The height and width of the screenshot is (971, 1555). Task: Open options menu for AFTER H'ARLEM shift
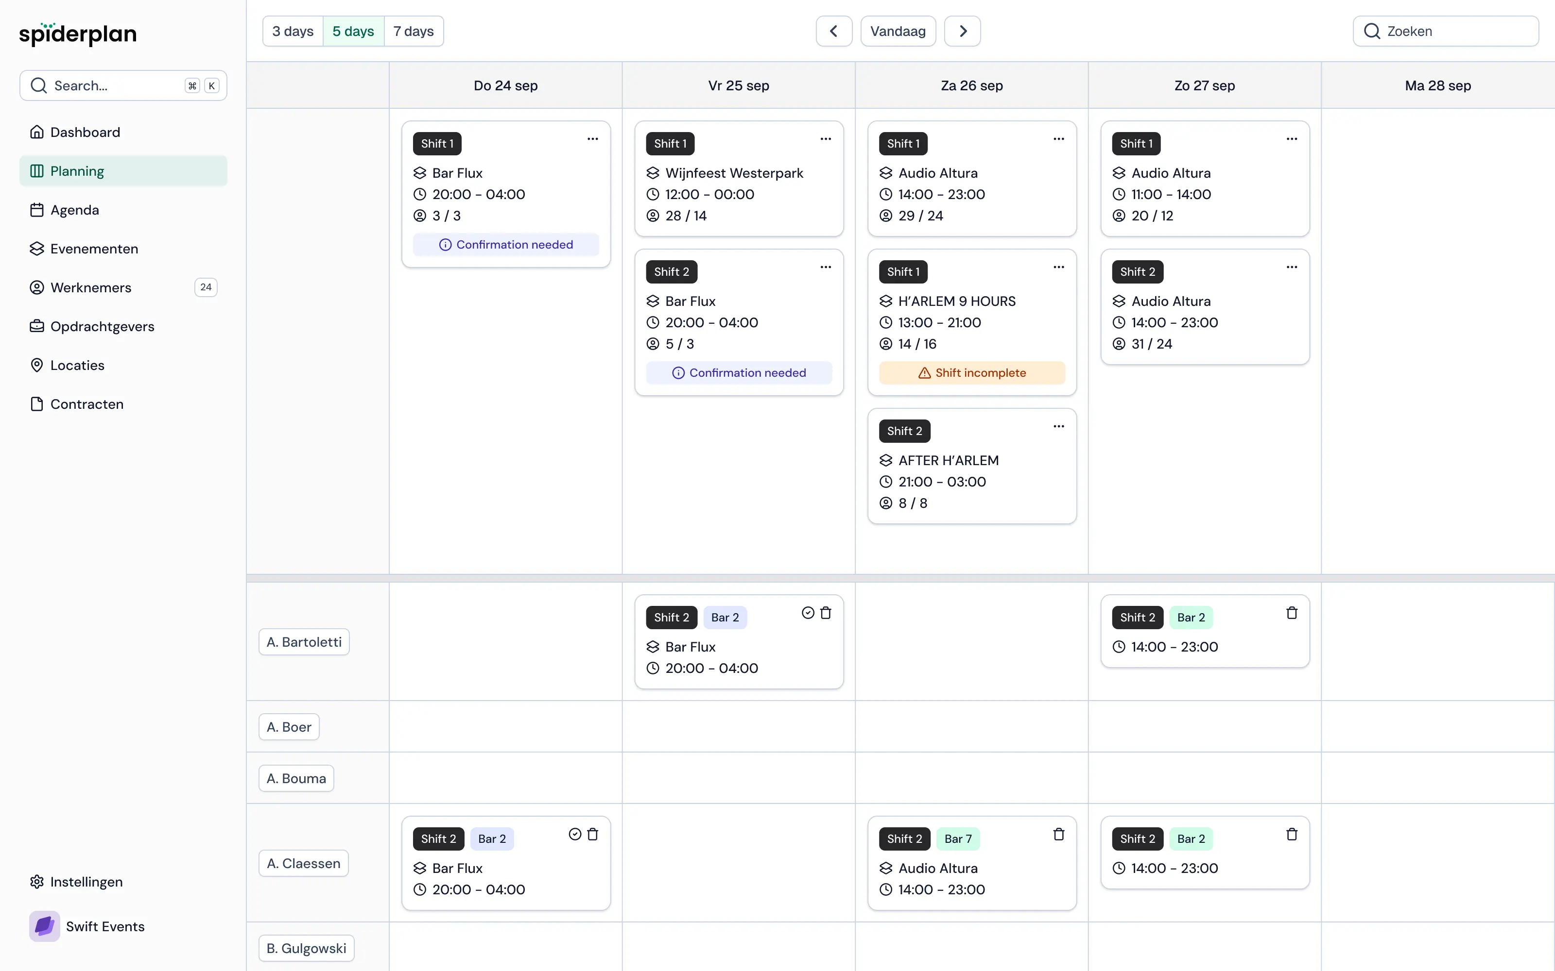(1058, 426)
